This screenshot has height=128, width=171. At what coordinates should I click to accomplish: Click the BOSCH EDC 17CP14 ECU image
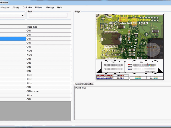[x=130, y=47]
